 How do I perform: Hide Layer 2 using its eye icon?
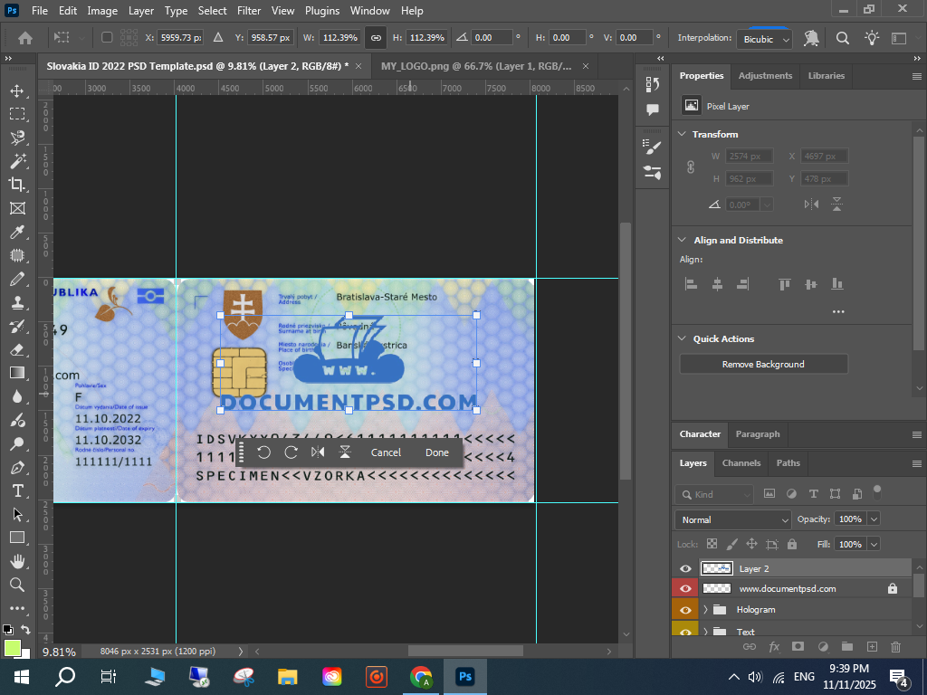[685, 568]
